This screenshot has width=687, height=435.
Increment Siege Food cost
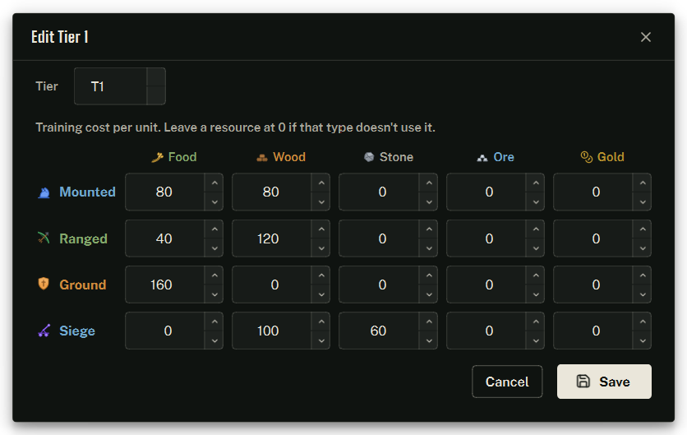coord(214,322)
